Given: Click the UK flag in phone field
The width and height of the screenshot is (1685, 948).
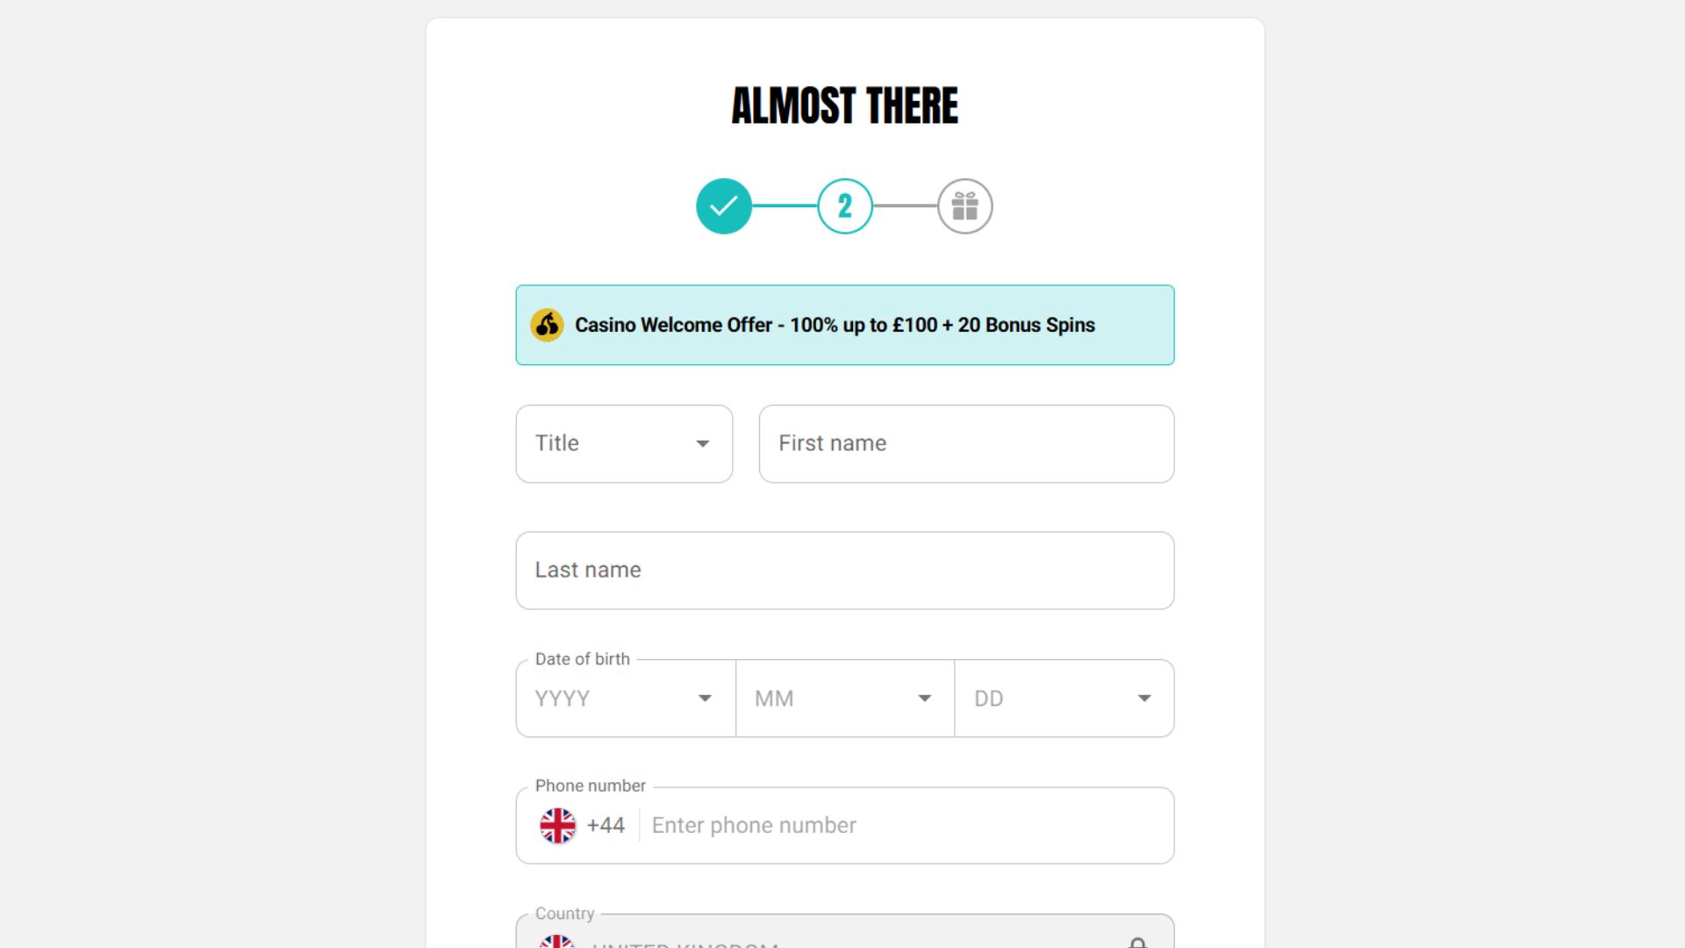Looking at the screenshot, I should point(558,826).
